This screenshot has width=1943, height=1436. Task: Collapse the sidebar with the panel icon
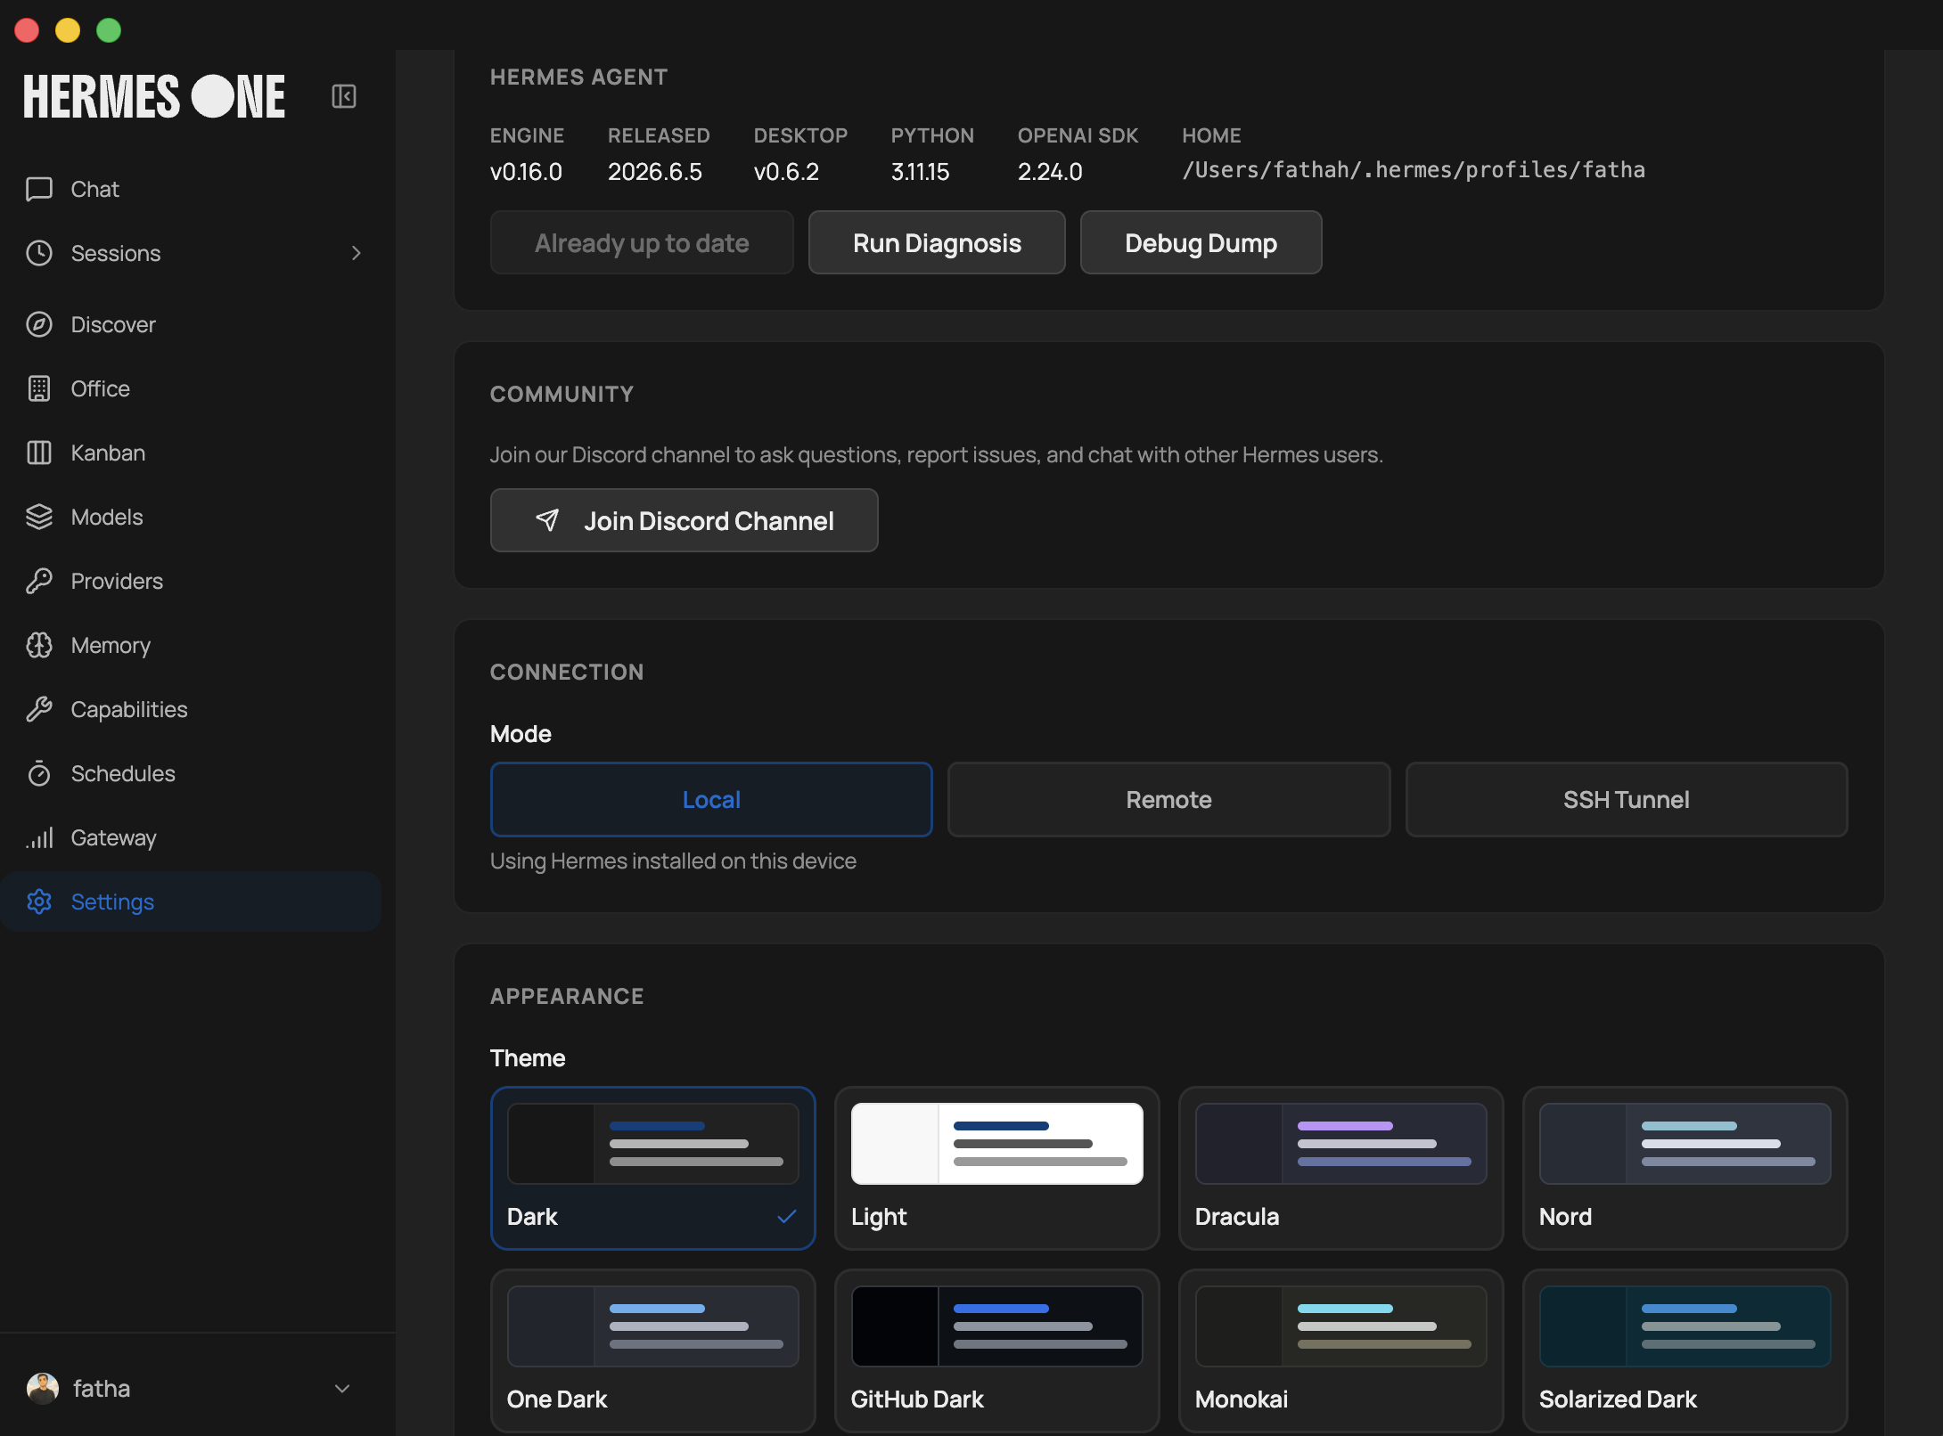click(x=344, y=96)
